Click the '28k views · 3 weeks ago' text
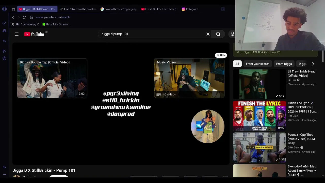The image size is (325, 183). (302, 120)
